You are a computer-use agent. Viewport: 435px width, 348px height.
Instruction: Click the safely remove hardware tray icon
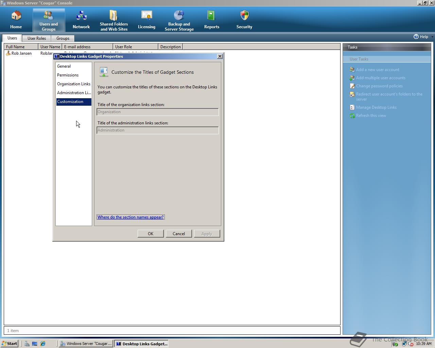(395, 344)
